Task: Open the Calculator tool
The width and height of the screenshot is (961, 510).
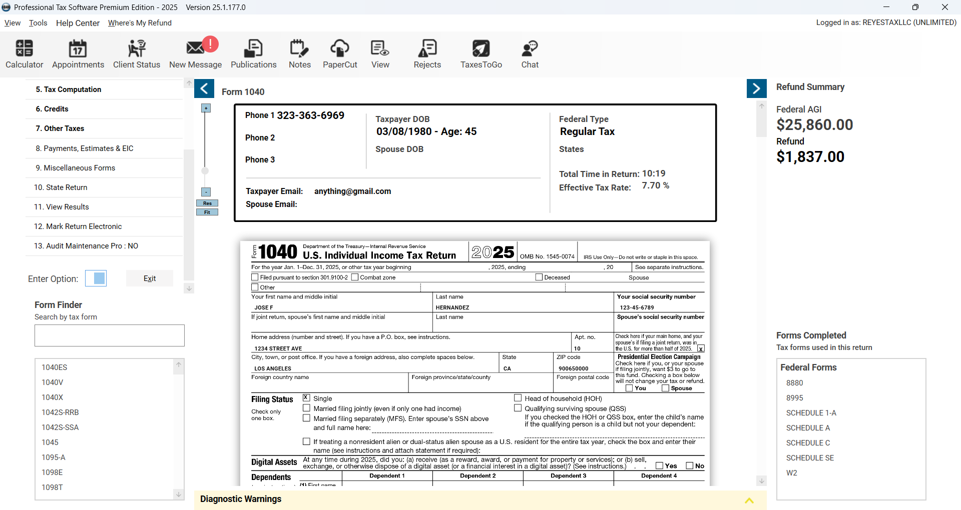Action: point(24,54)
